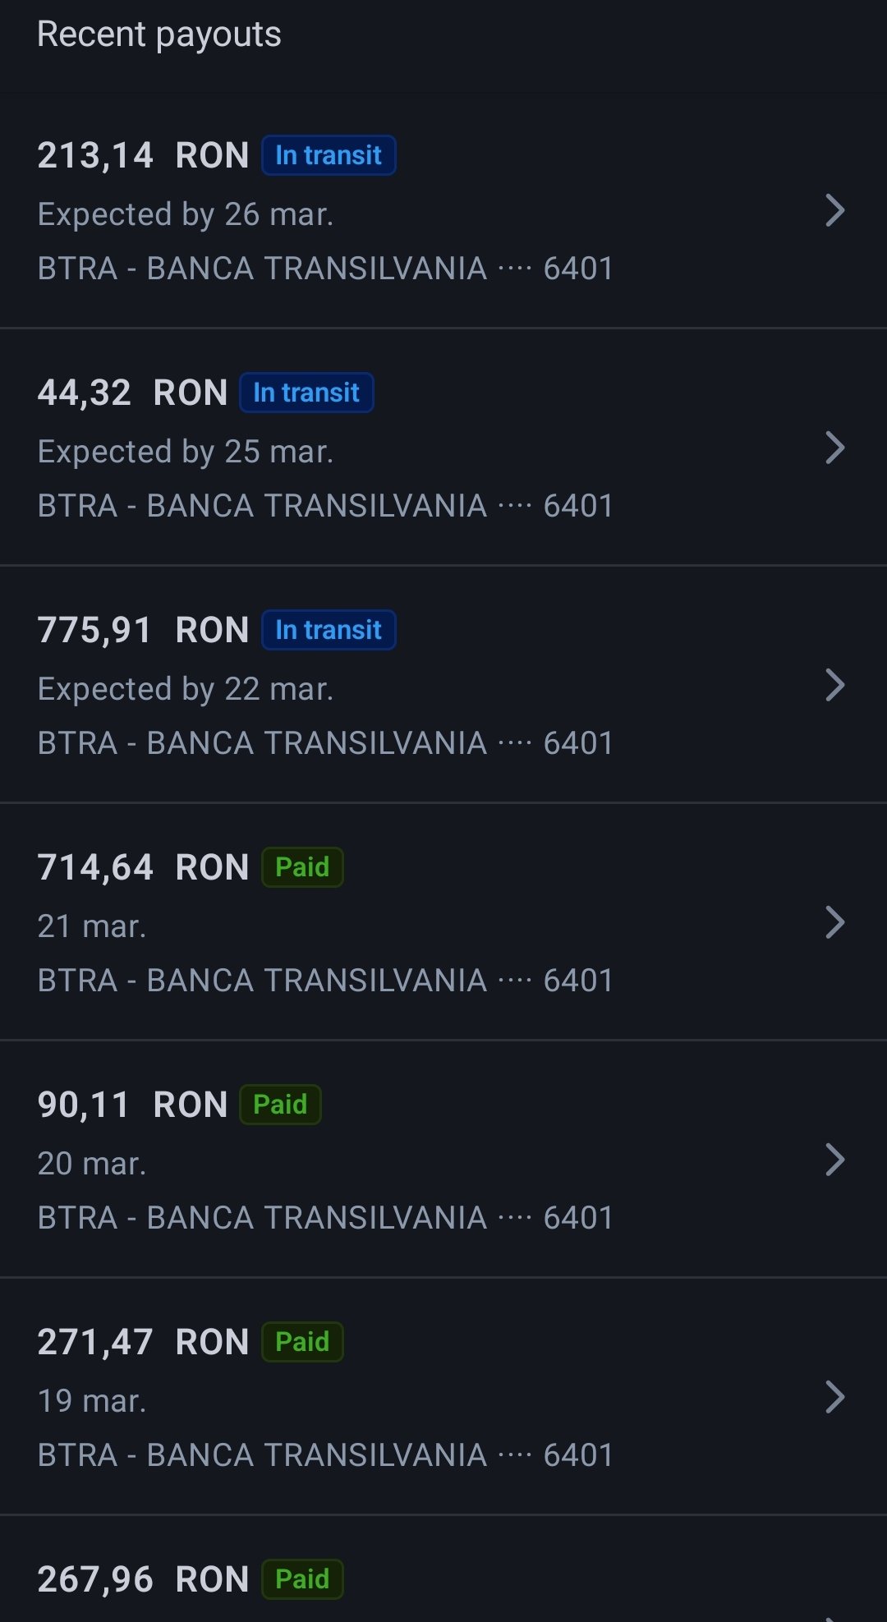
Task: Select In transit badge on 775,91 RON
Action: point(329,630)
